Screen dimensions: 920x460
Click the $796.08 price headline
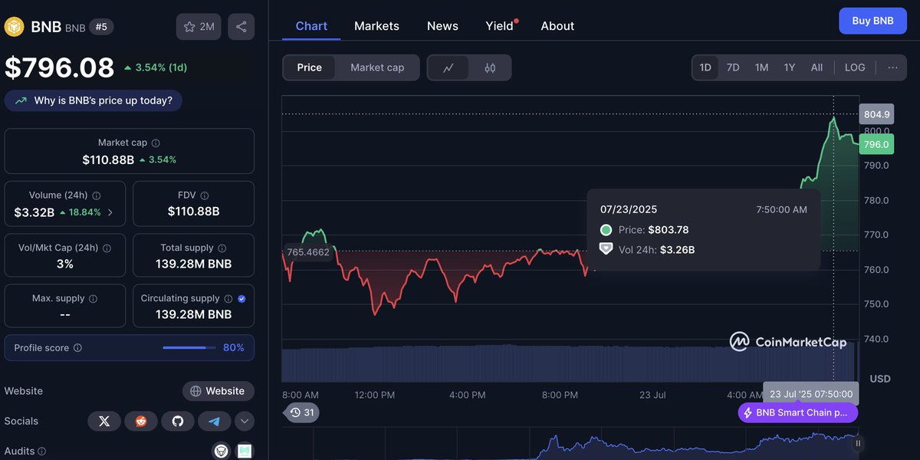pos(60,67)
